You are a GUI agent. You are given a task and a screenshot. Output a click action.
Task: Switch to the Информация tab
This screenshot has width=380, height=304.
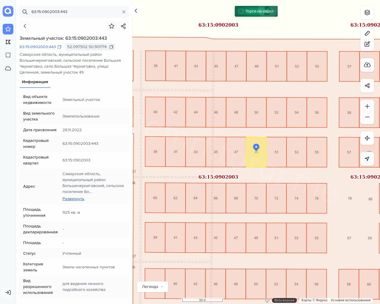(x=35, y=82)
